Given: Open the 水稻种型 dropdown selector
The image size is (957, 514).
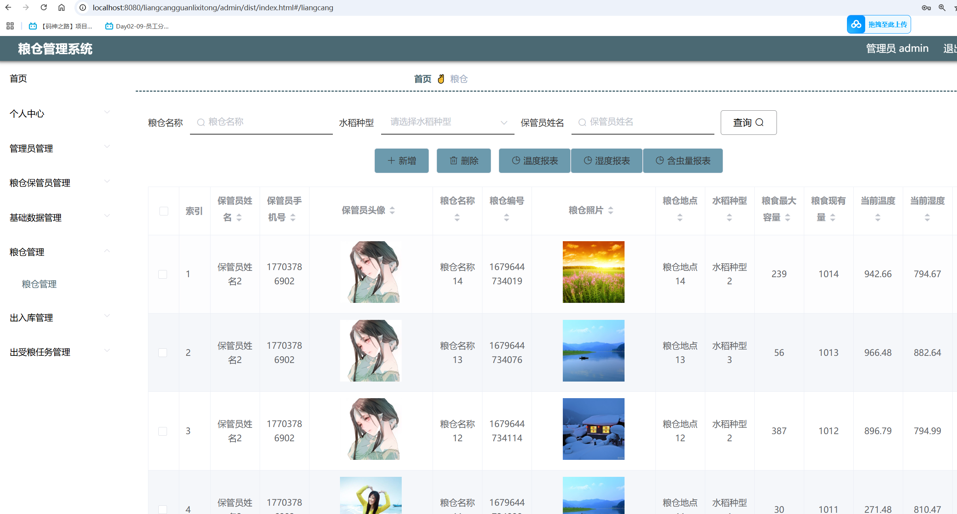Looking at the screenshot, I should coord(447,122).
